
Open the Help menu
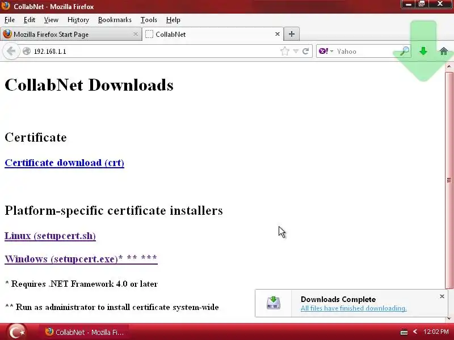pos(173,20)
